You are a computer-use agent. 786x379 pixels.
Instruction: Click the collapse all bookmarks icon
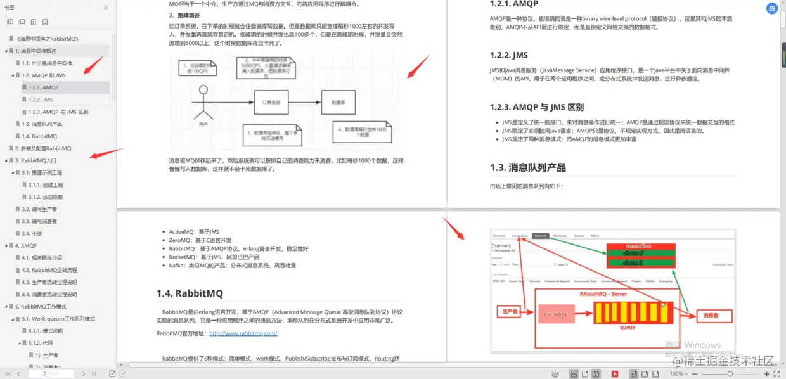(x=21, y=22)
